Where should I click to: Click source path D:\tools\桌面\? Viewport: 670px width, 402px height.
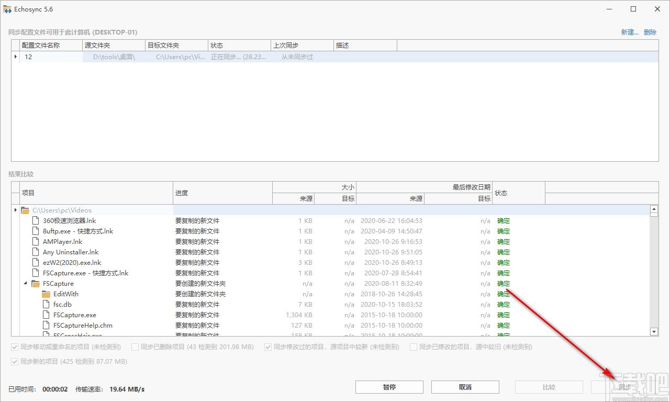coord(114,57)
